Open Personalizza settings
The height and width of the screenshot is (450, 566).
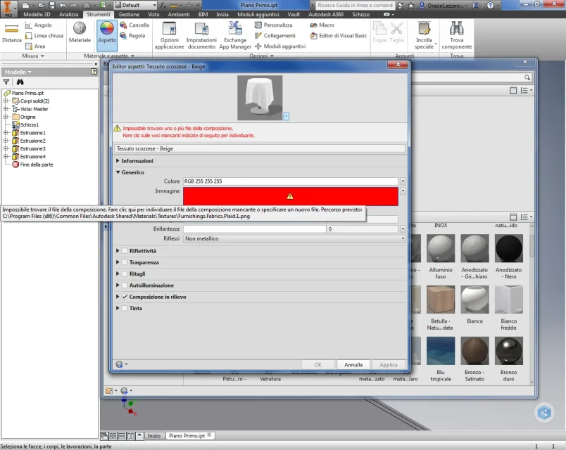coord(273,25)
